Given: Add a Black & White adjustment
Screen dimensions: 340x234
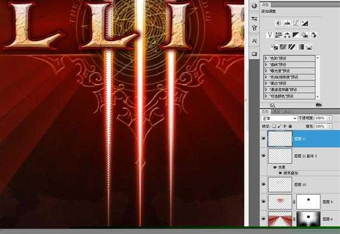Looking at the screenshot, I should coord(296,35).
